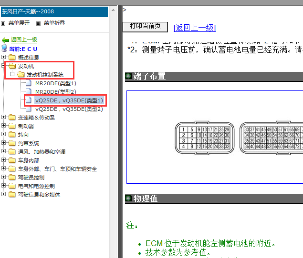The width and height of the screenshot is (303, 258).
Task: Expand the 驾驶信息和多媒体 tree node
Action: click(x=3, y=194)
